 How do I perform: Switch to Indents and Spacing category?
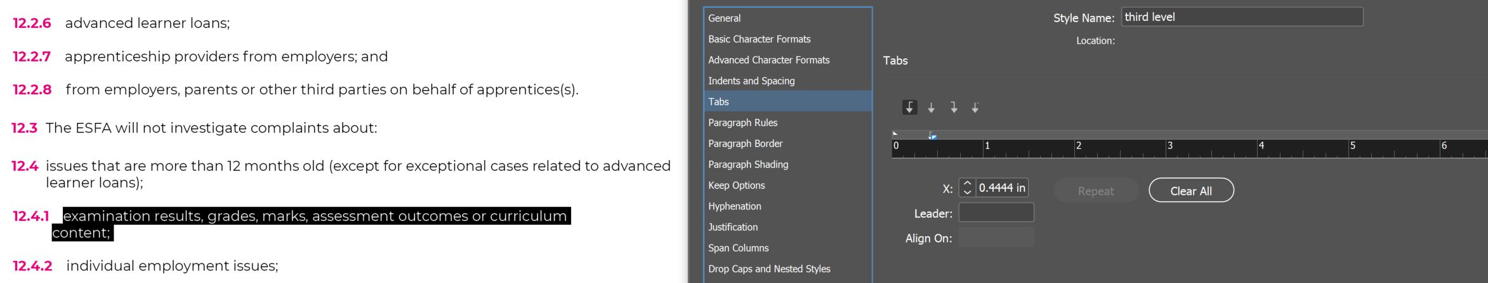[x=751, y=81]
